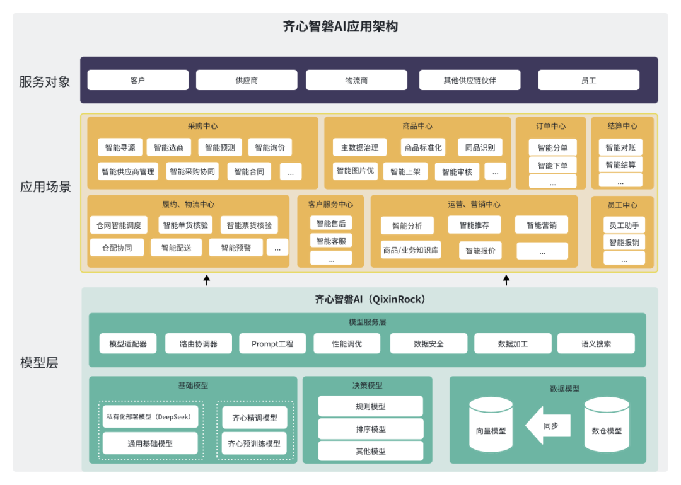Click the 智能报价 item
The height and width of the screenshot is (485, 681).
480,250
